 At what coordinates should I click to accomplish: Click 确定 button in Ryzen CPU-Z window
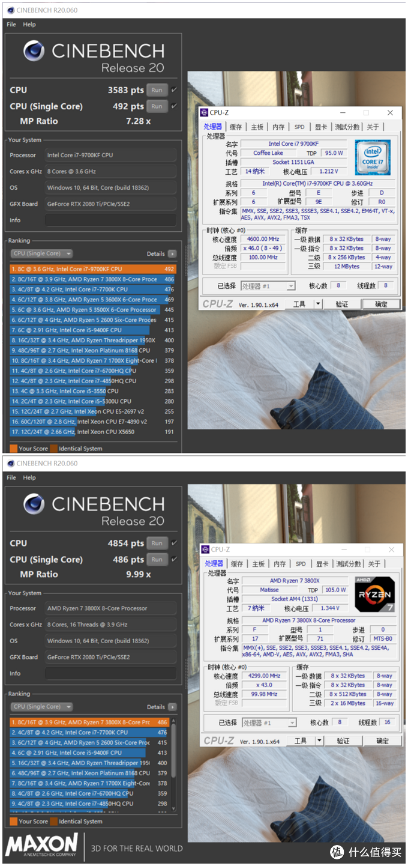[x=382, y=740]
